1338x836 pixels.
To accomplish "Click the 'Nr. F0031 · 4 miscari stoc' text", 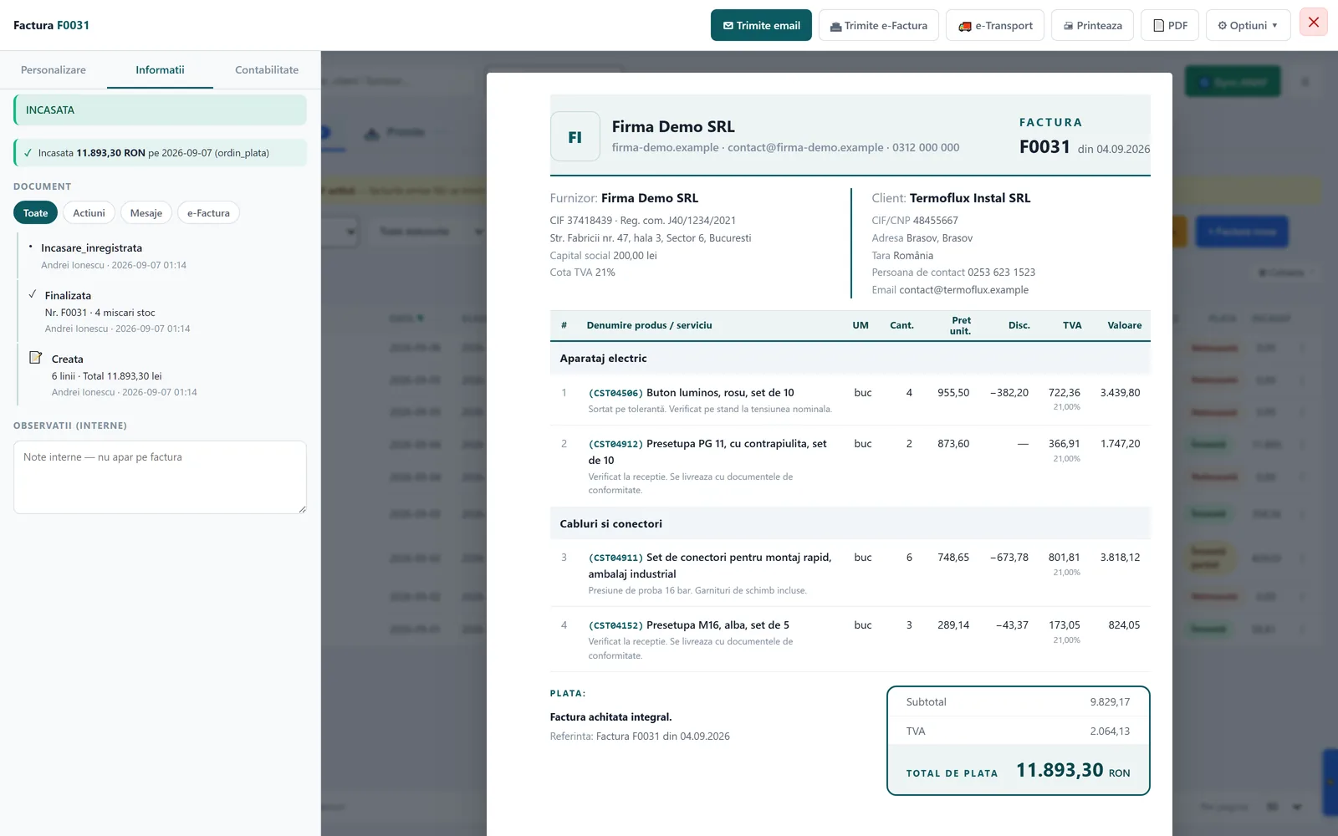I will [100, 313].
